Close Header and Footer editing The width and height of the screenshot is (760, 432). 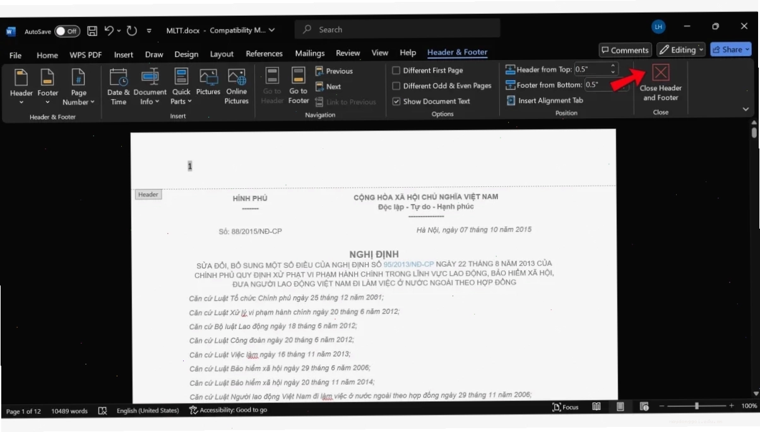pyautogui.click(x=660, y=83)
